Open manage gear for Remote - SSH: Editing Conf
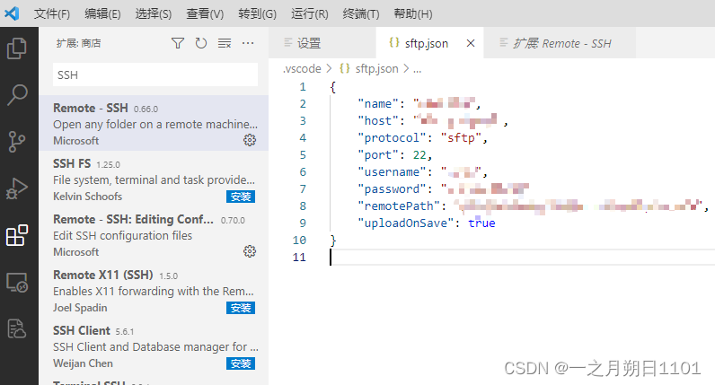 point(250,251)
